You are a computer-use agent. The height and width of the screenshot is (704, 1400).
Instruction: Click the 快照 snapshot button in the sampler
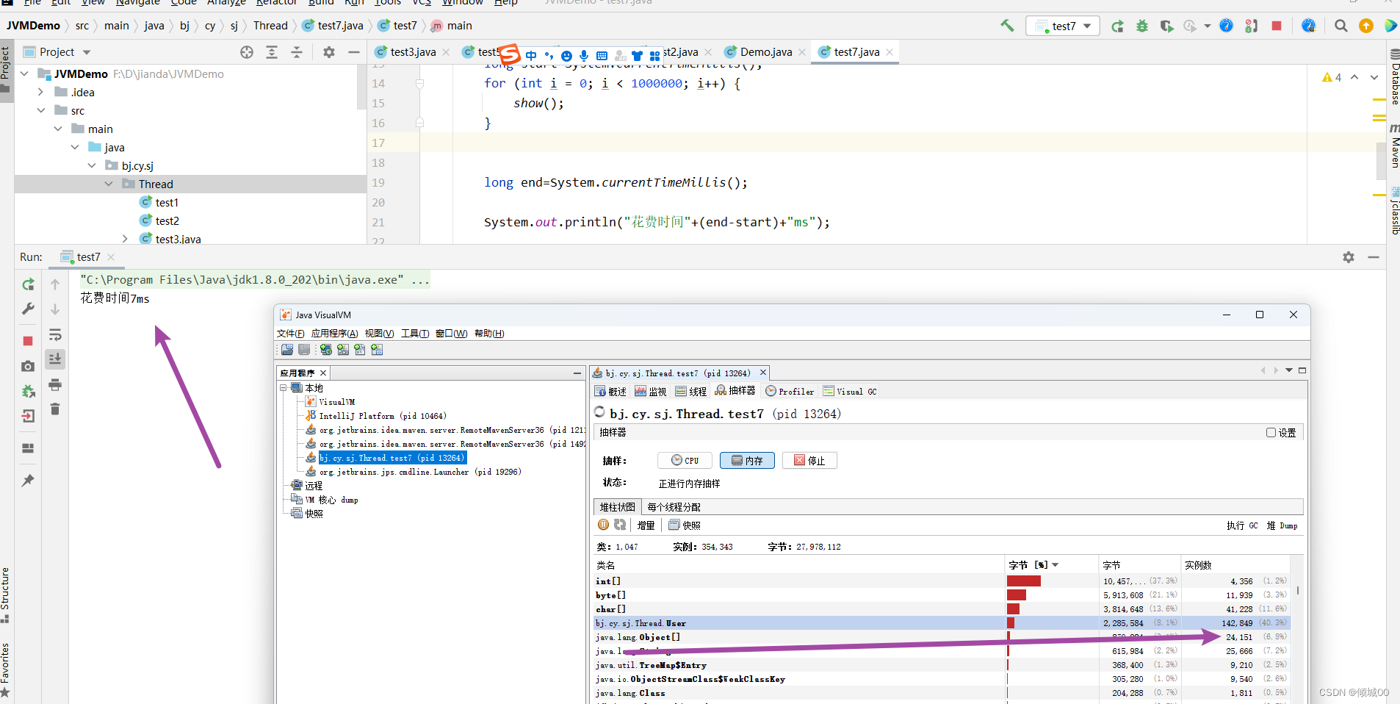[x=685, y=525]
